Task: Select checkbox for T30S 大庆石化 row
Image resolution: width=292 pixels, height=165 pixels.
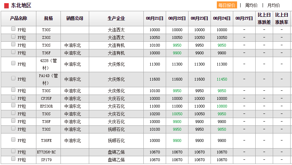Action: [13, 113]
